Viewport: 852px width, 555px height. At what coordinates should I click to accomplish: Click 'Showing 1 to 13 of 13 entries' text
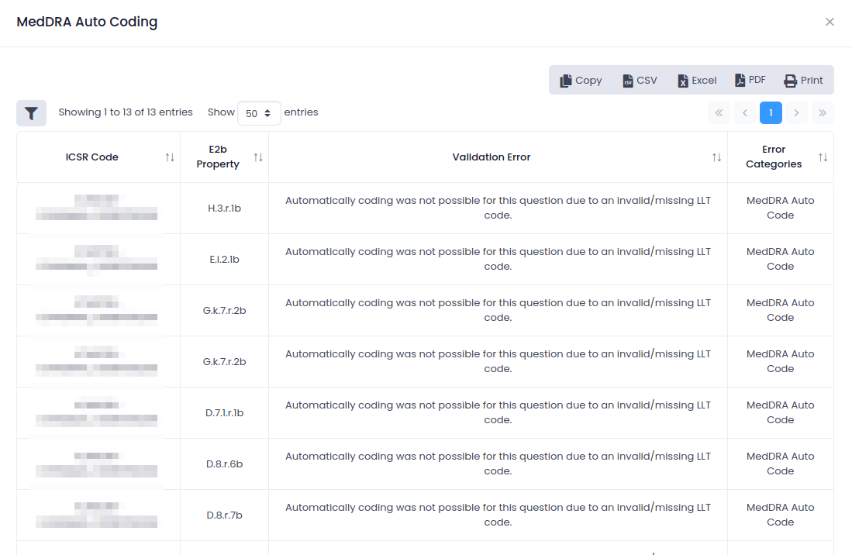pyautogui.click(x=126, y=112)
